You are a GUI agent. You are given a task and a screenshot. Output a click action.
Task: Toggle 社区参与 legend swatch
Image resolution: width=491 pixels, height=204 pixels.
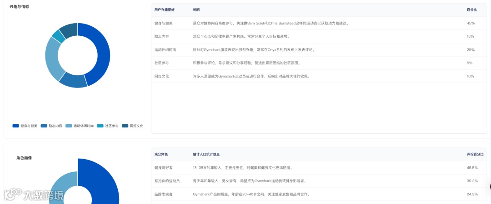100,126
